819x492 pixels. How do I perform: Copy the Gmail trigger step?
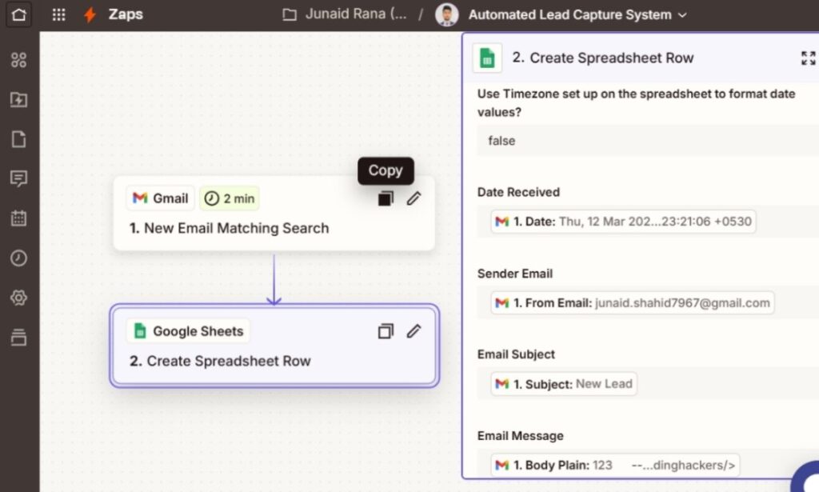pos(386,198)
